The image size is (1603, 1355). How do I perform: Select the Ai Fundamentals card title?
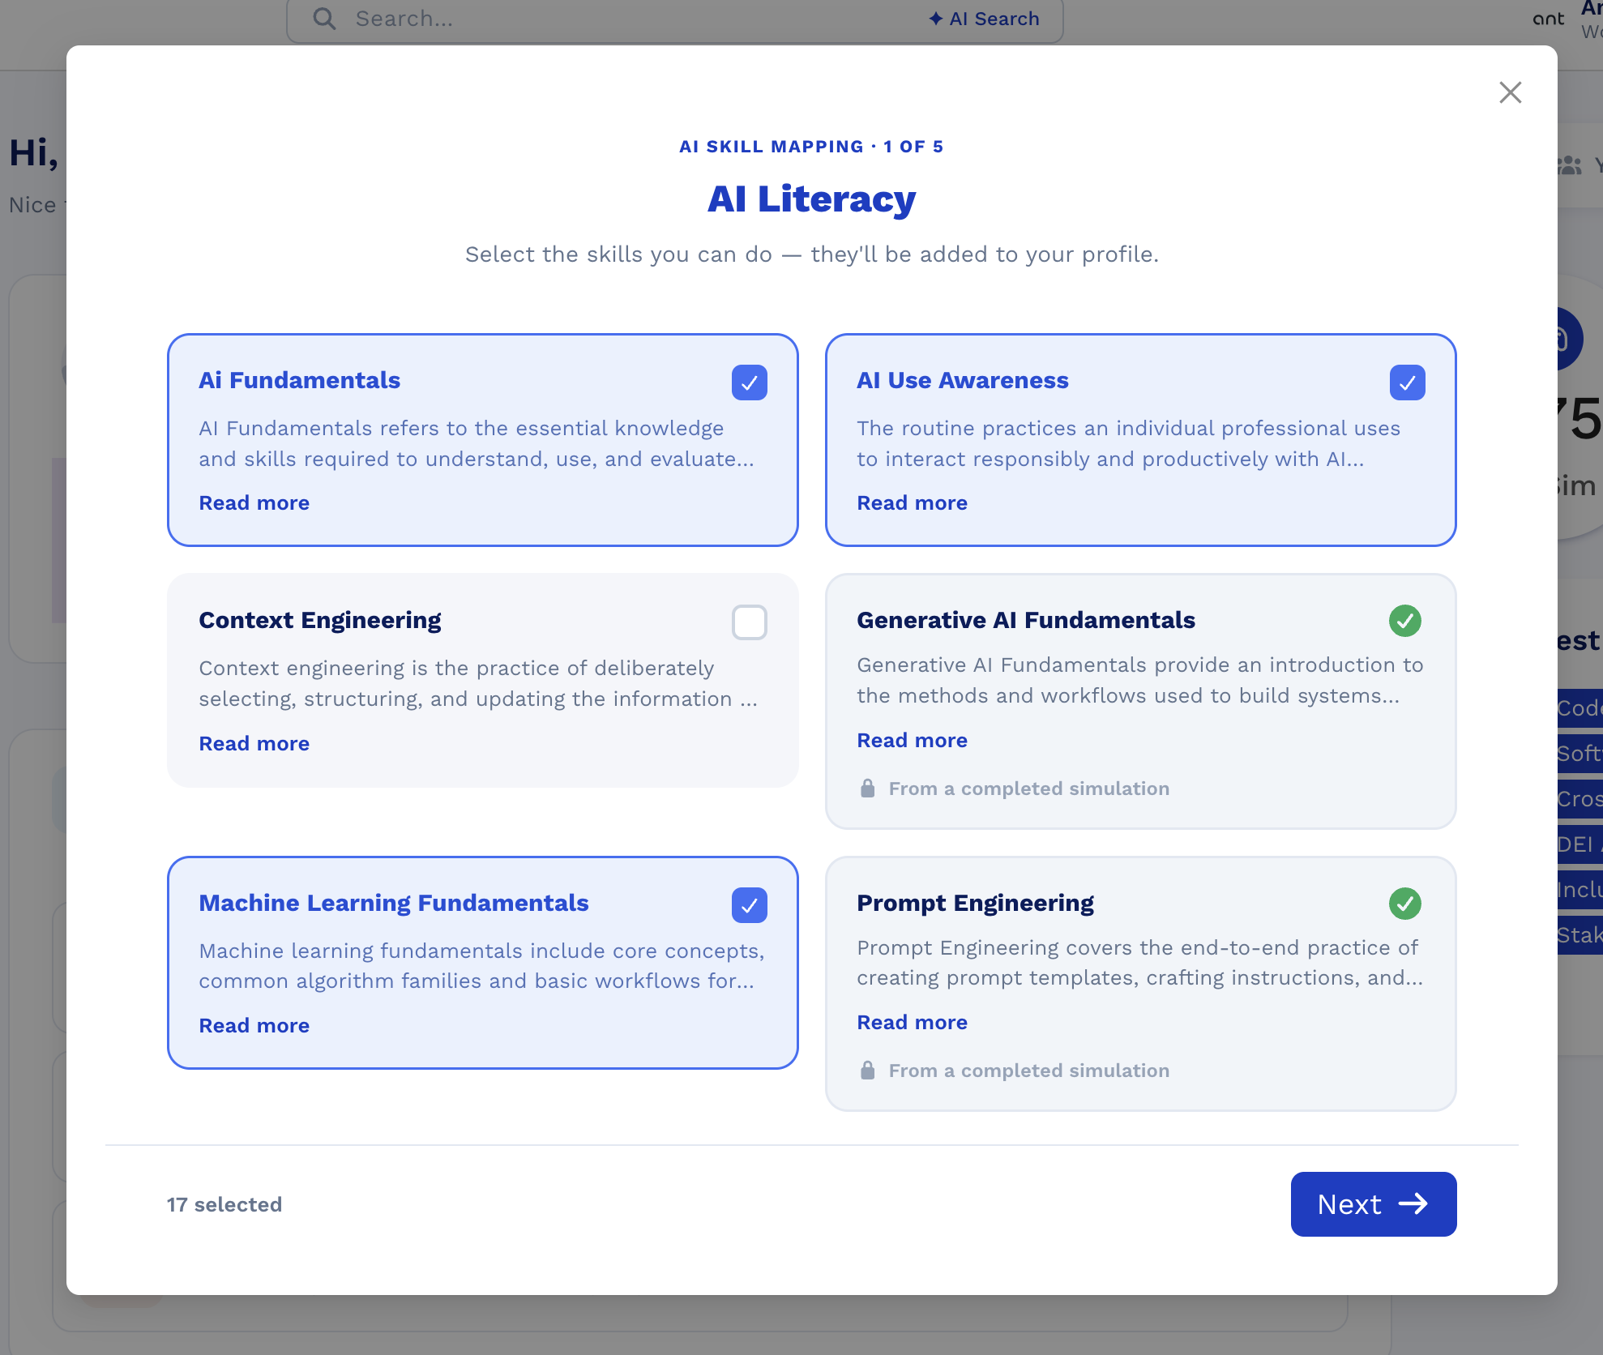tap(300, 381)
